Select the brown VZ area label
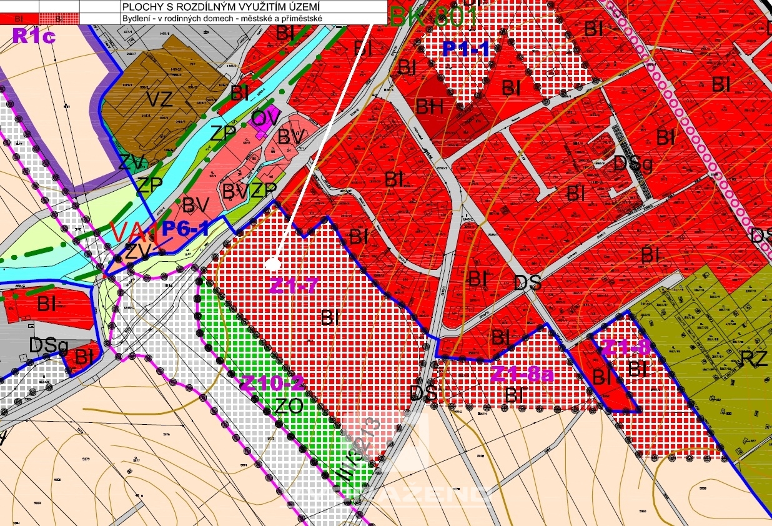The height and width of the screenshot is (526, 772). coord(159,100)
